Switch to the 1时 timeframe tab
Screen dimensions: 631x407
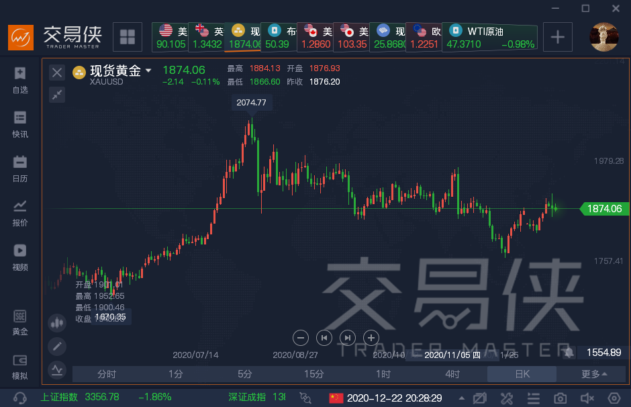[x=383, y=374]
